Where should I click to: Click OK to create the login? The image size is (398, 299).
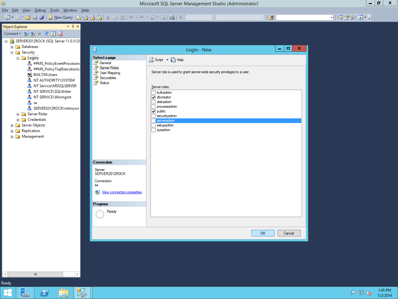263,233
